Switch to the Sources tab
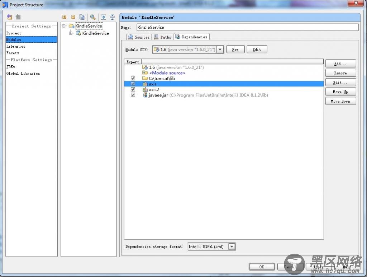Screen dimensions: 367x277 coord(139,37)
